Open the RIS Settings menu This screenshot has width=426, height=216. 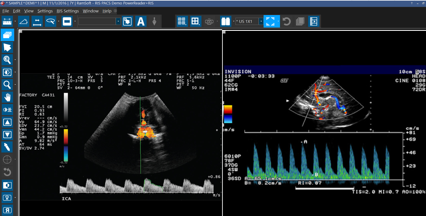coord(68,11)
